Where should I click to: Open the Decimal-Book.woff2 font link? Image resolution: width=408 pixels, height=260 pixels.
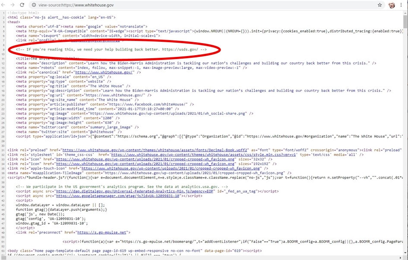(x=155, y=150)
